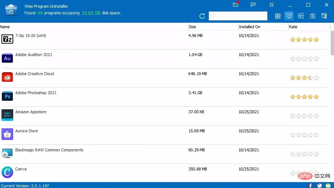Screen dimensions: 334x188
Task: Select the Blackmagic RAW components icon
Action: pyautogui.click(x=7, y=153)
